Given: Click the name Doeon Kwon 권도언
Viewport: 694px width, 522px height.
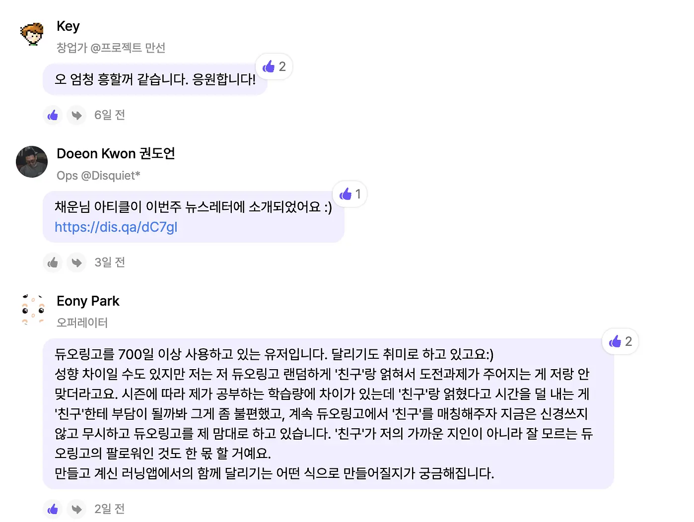Looking at the screenshot, I should (x=116, y=153).
